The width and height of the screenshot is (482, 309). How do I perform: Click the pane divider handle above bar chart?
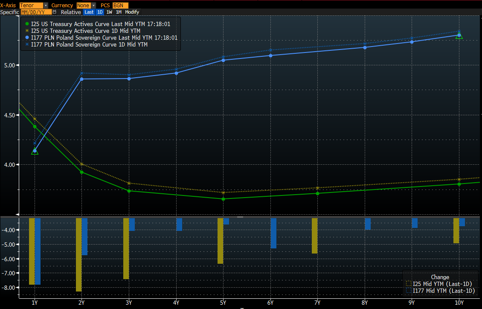pyautogui.click(x=240, y=217)
